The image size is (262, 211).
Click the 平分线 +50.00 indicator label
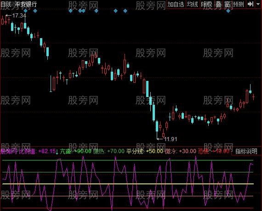[x=144, y=151]
